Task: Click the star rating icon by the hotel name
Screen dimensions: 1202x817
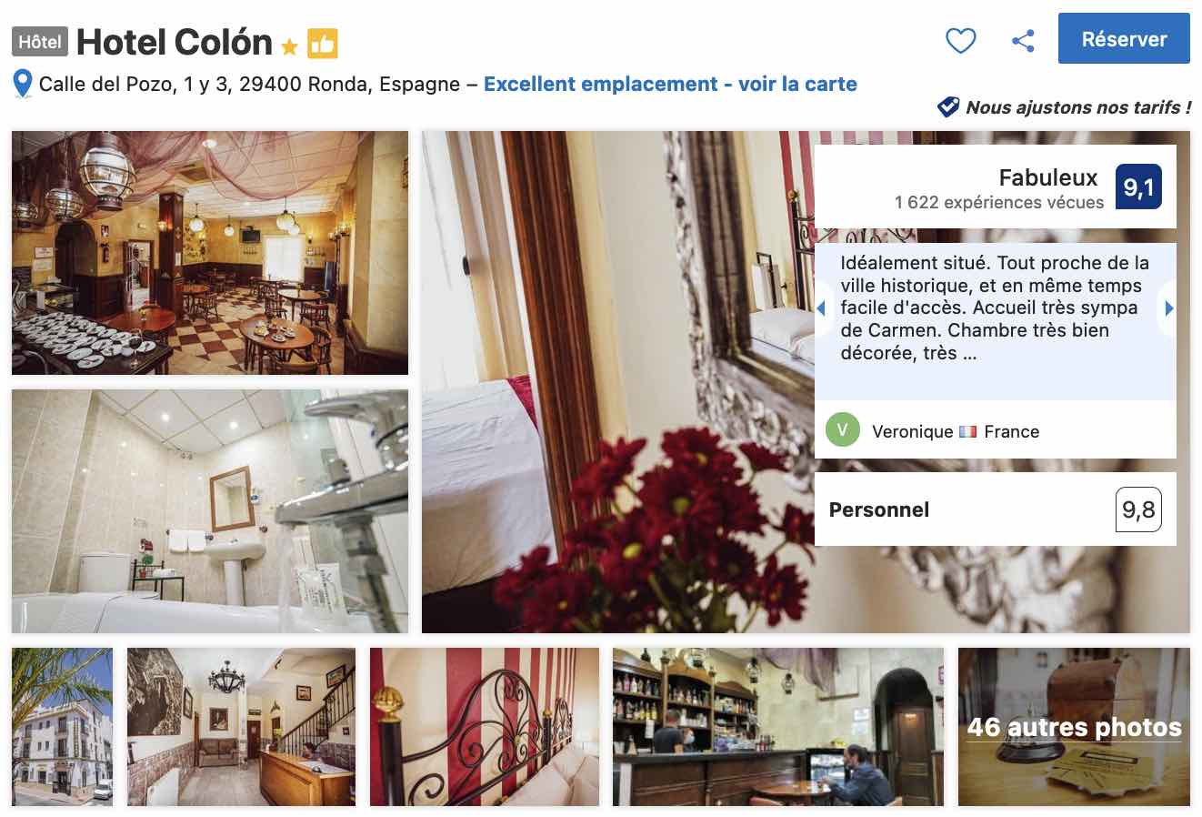Action: click(289, 45)
